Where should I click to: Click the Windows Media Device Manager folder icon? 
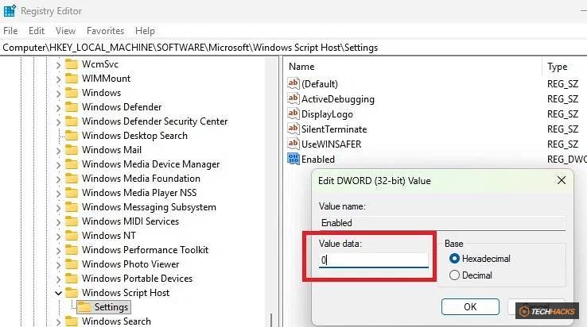tap(71, 164)
